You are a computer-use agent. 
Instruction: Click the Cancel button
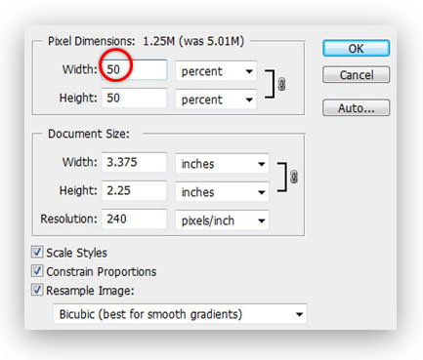coord(356,75)
